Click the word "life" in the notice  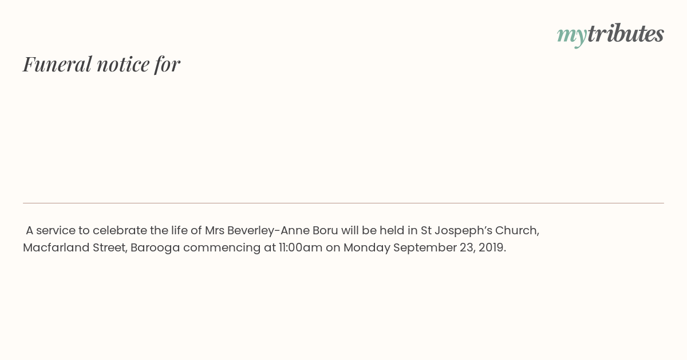click(179, 230)
